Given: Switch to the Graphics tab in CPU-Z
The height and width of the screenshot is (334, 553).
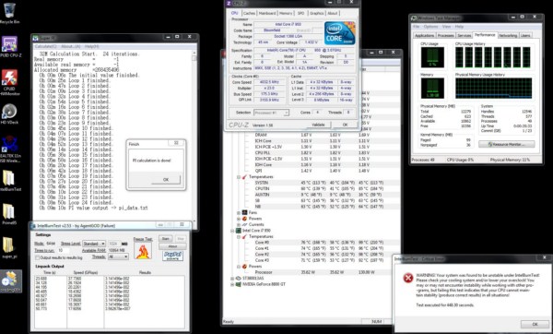Looking at the screenshot, I should 316,13.
